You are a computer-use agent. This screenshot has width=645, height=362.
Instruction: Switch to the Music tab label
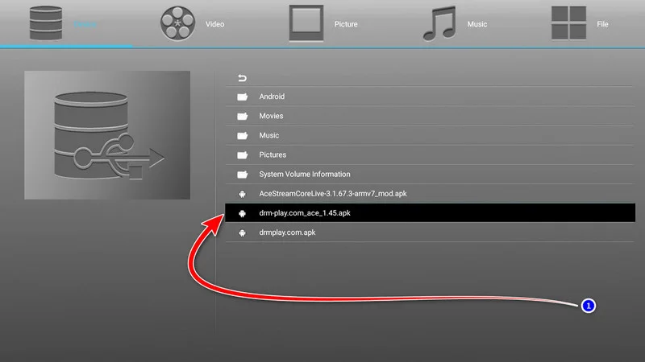477,24
